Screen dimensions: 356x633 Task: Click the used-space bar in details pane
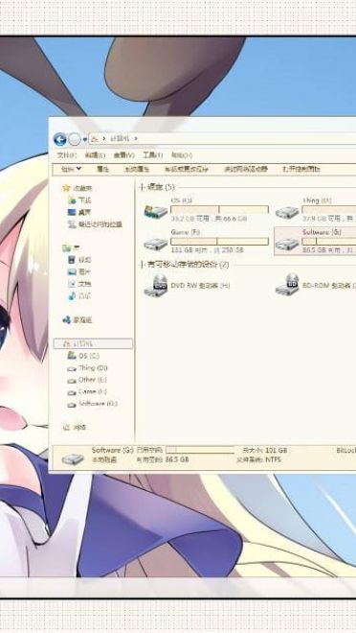[x=200, y=450]
